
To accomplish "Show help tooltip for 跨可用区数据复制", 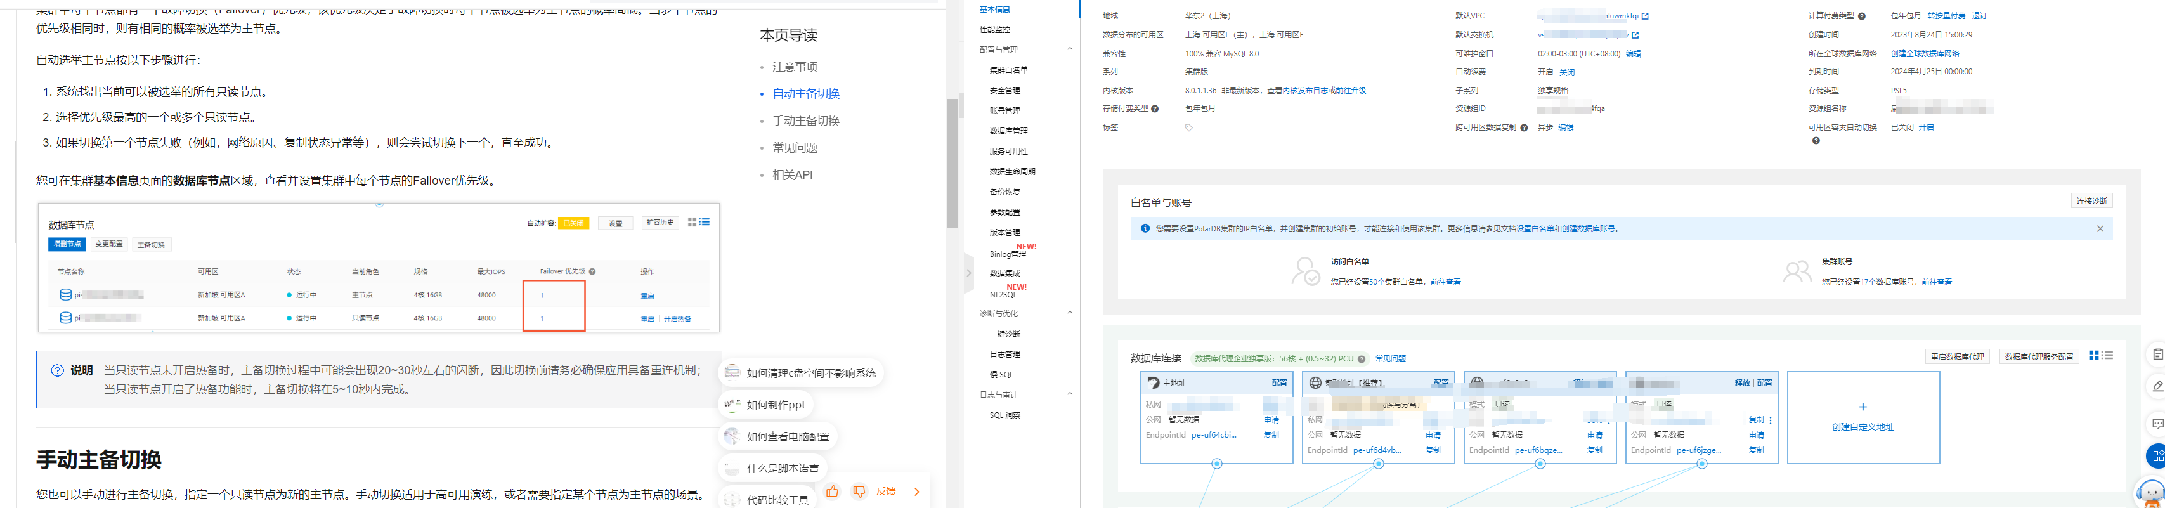I will [1524, 128].
